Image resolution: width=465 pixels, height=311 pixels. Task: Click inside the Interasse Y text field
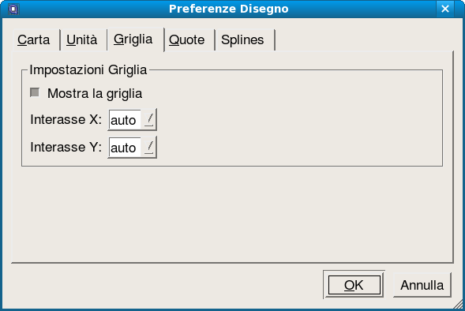(125, 148)
